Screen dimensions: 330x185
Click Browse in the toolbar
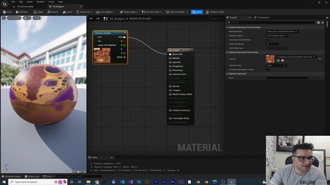coord(22,12)
